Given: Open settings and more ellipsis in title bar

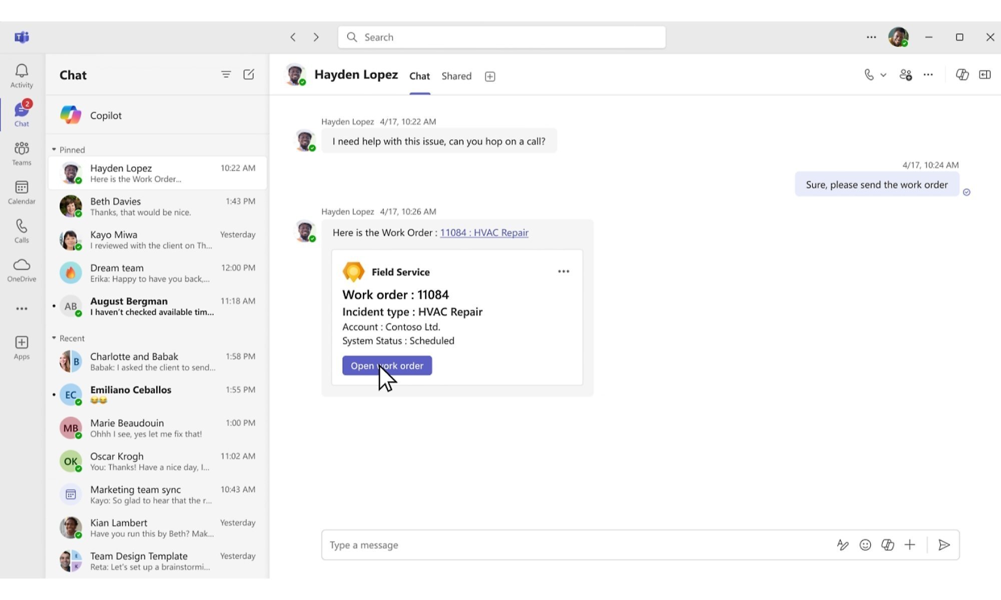Looking at the screenshot, I should pyautogui.click(x=871, y=37).
